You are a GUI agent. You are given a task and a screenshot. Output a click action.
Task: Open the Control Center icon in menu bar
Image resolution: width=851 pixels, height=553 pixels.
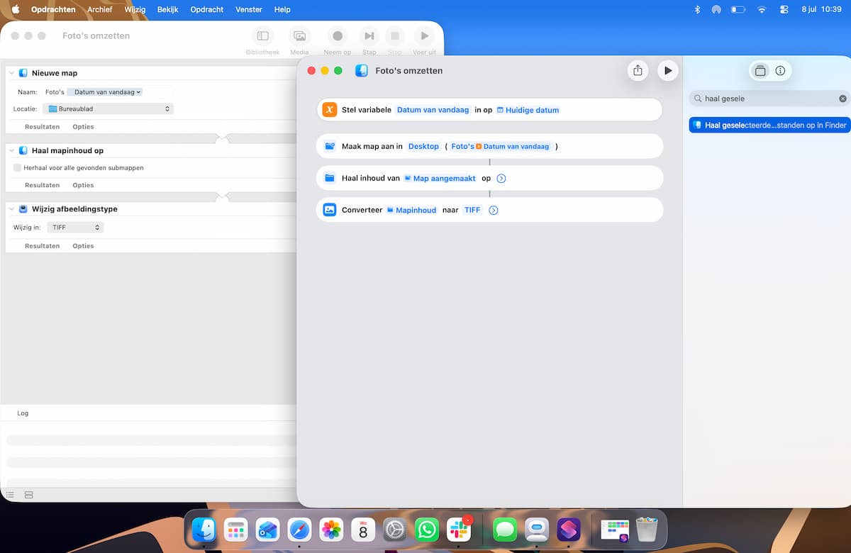(784, 10)
